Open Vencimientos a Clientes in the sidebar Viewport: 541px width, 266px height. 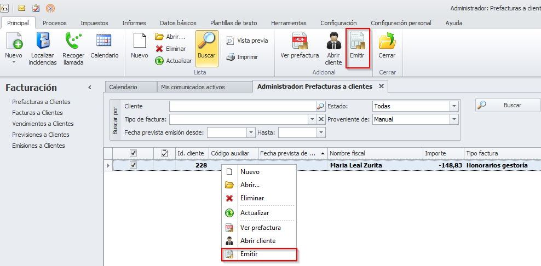tap(43, 124)
